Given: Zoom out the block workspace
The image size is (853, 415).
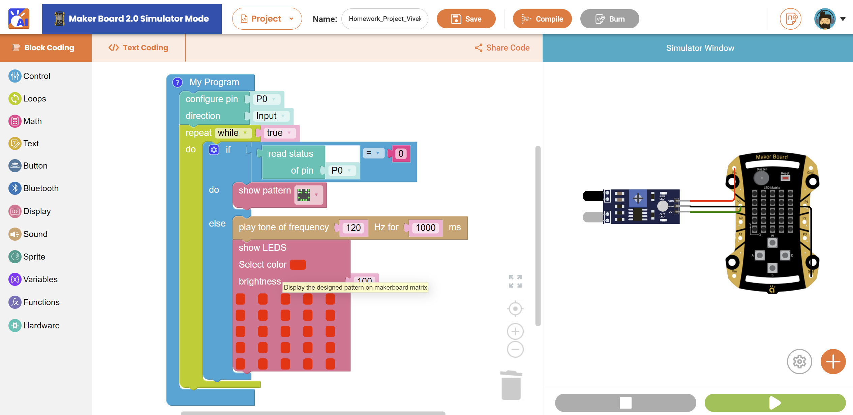Looking at the screenshot, I should point(515,349).
